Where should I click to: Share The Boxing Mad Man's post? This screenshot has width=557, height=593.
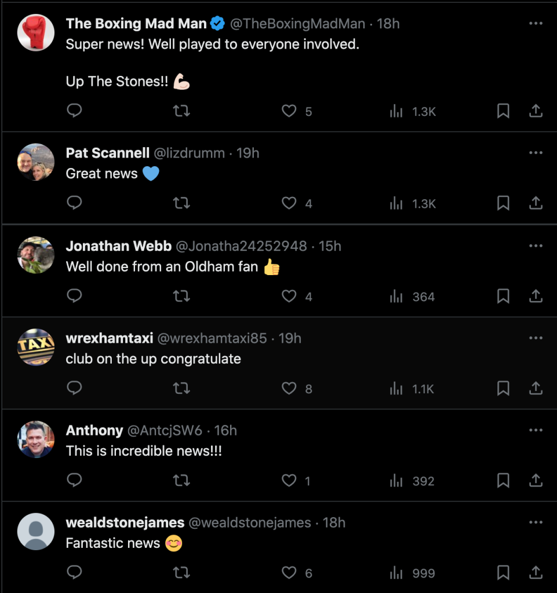(x=536, y=111)
